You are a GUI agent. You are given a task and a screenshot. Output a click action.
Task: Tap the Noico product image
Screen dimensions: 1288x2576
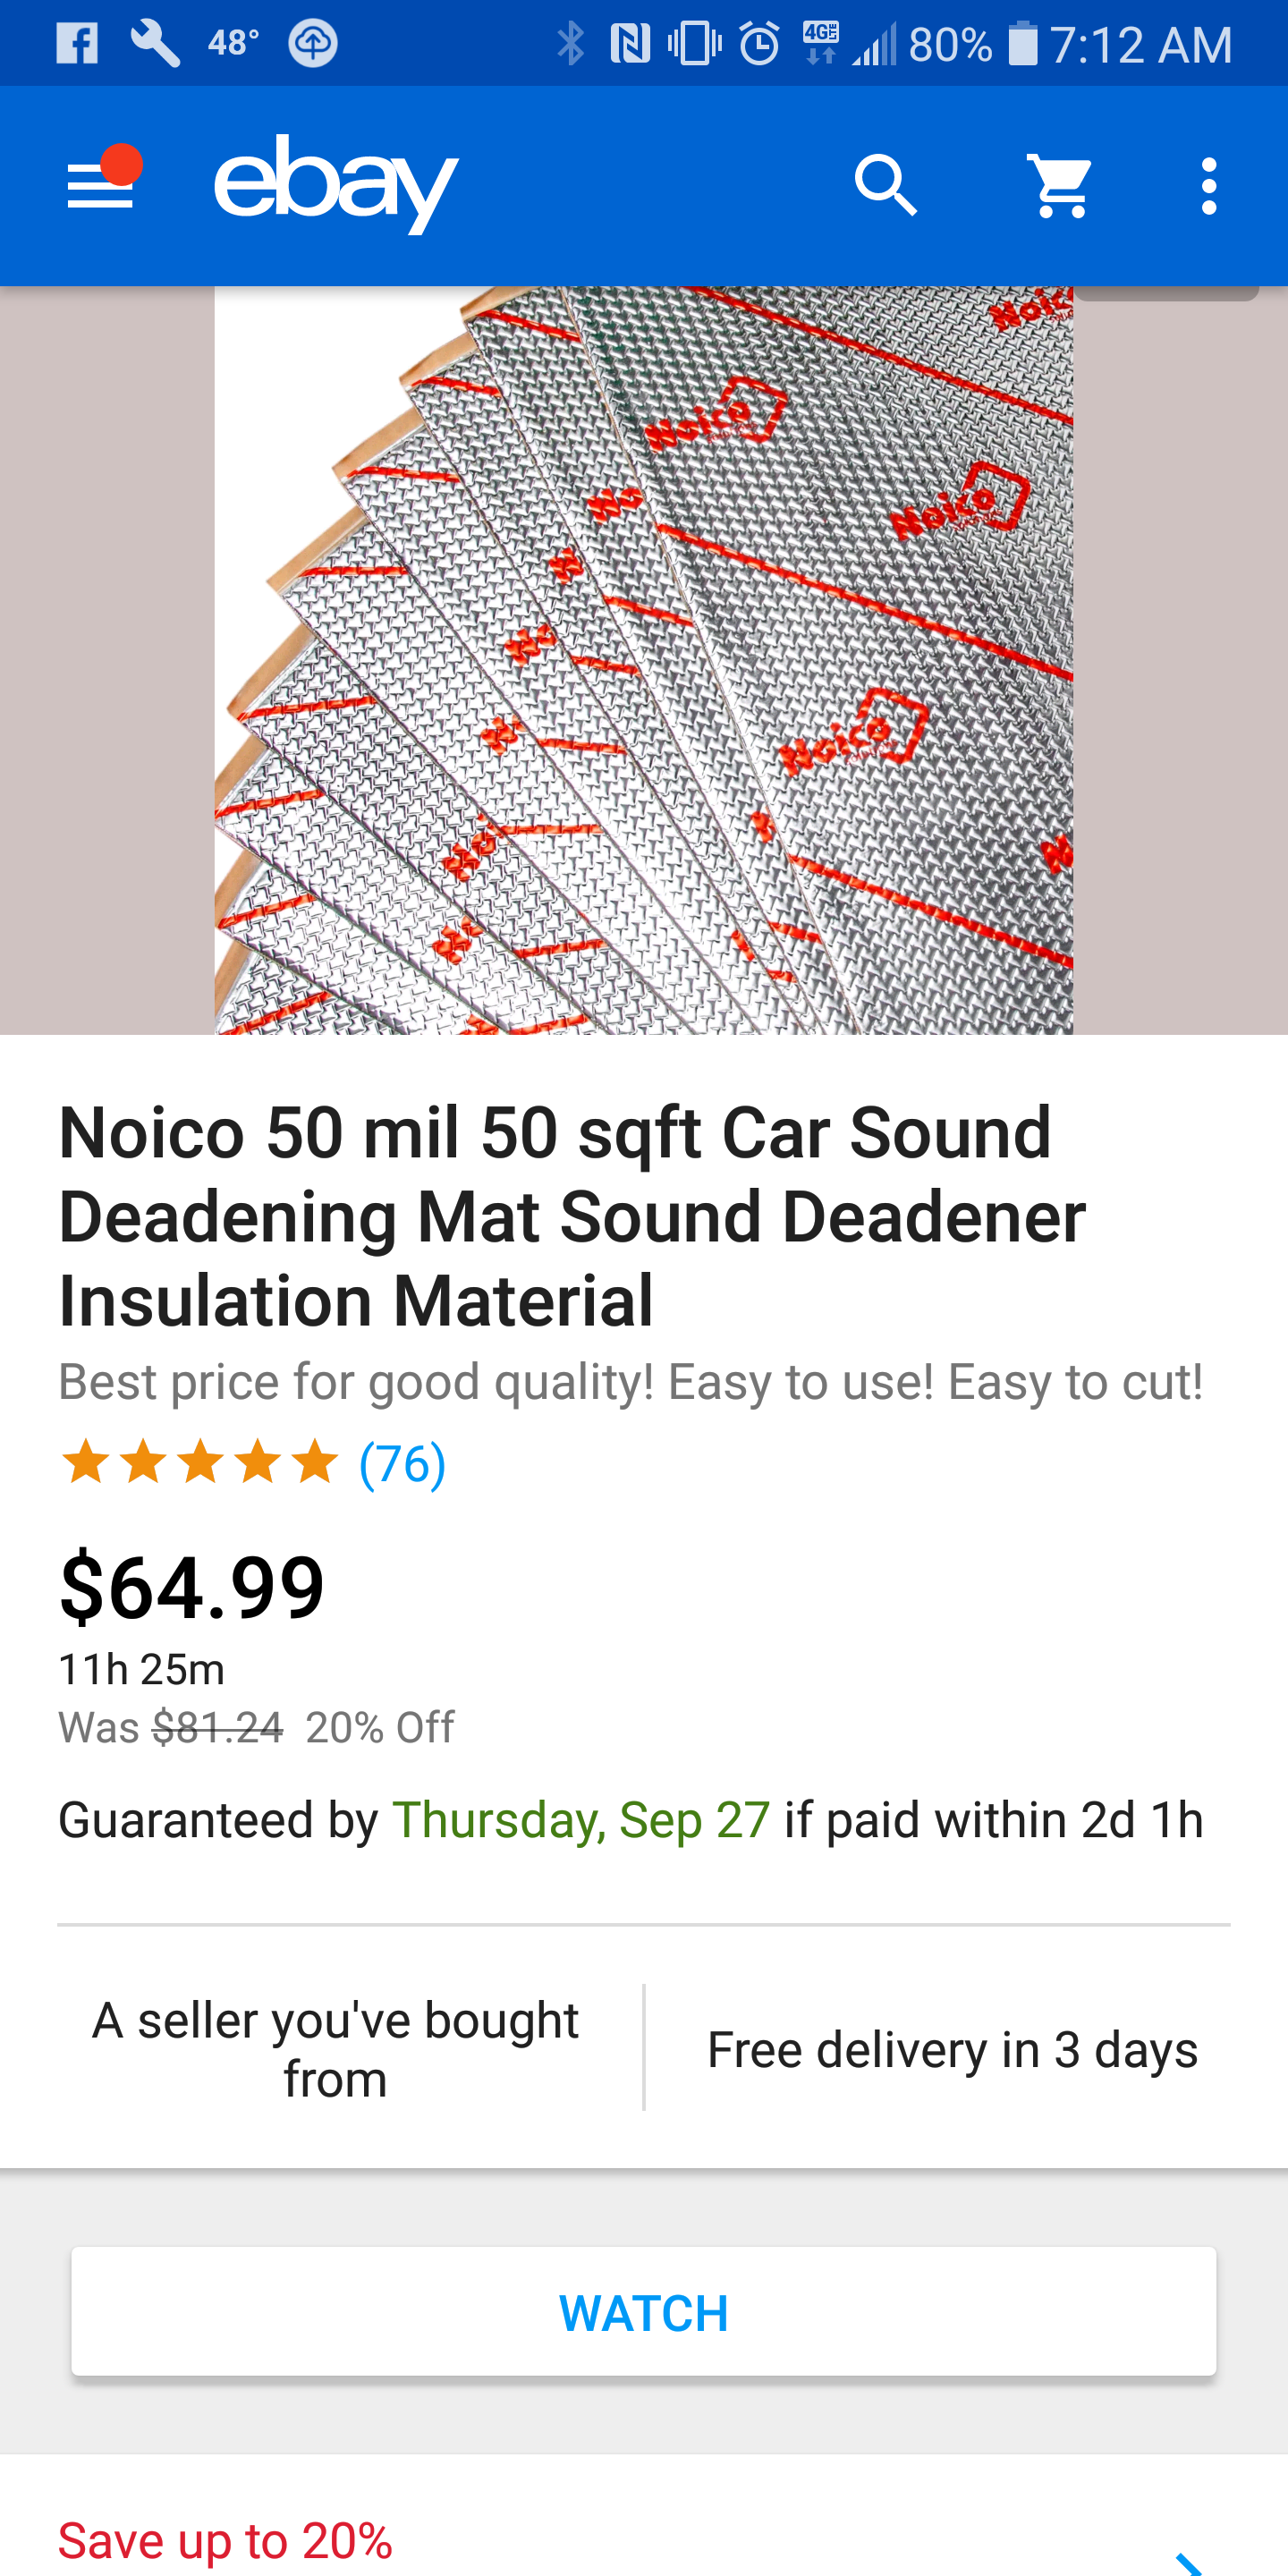pos(643,660)
